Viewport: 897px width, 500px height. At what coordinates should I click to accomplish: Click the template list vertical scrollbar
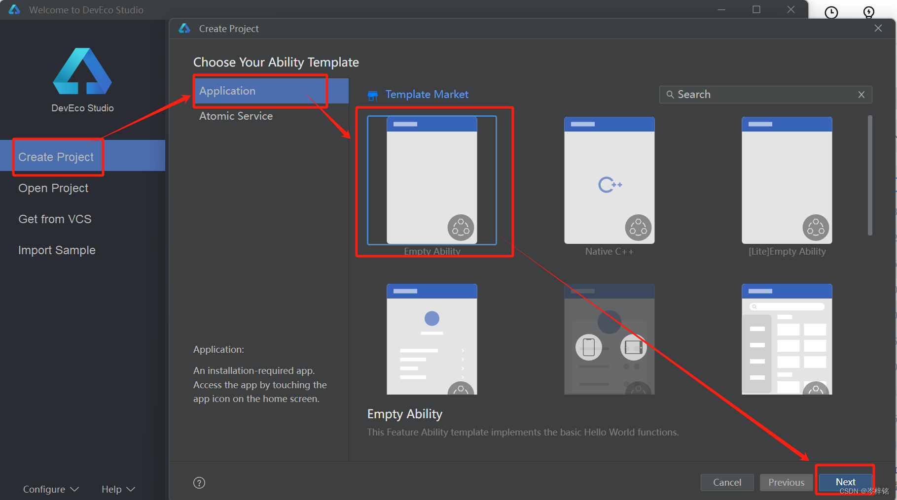click(870, 175)
